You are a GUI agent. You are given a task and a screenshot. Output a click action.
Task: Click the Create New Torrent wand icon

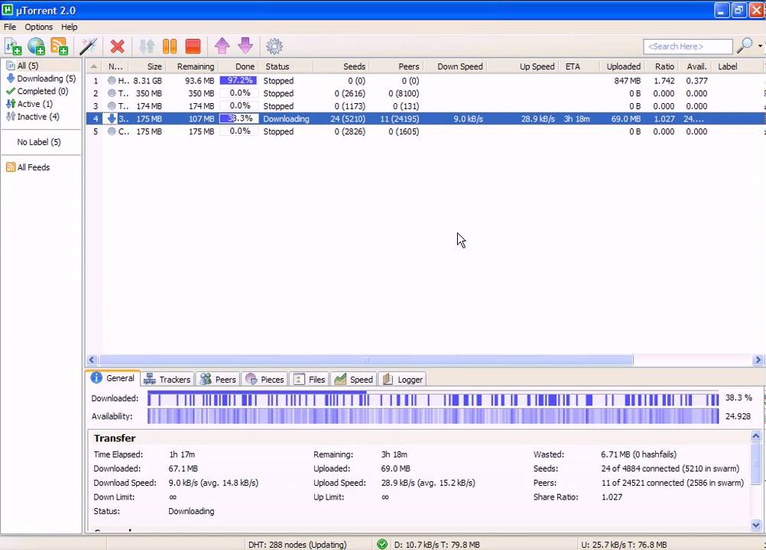88,47
